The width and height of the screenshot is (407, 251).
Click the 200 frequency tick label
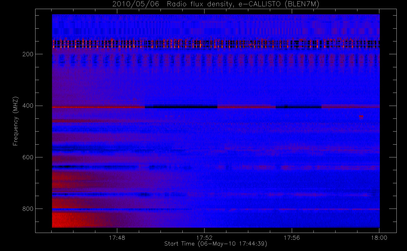click(28, 54)
